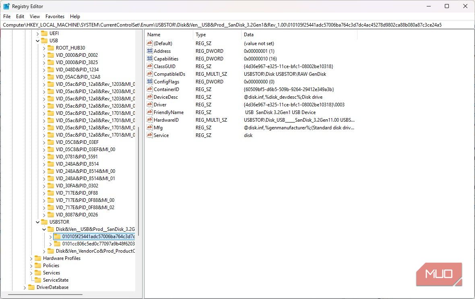Click the string icon beside ContainerID
475x299 pixels.
(x=149, y=89)
